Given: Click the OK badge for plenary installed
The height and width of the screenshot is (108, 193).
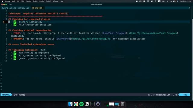Looking at the screenshot, I should pyautogui.click(x=15, y=22).
